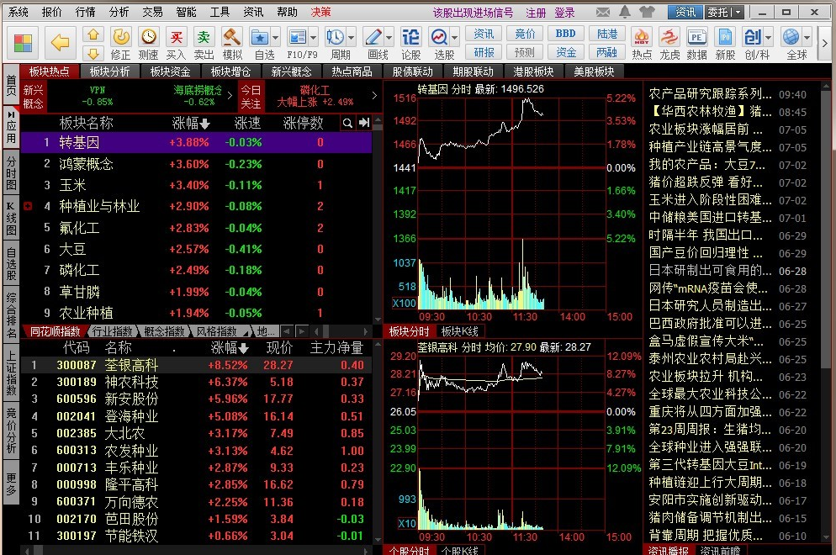Click the 论股 discussion icon
Image resolution: width=836 pixels, height=555 pixels.
tap(410, 41)
